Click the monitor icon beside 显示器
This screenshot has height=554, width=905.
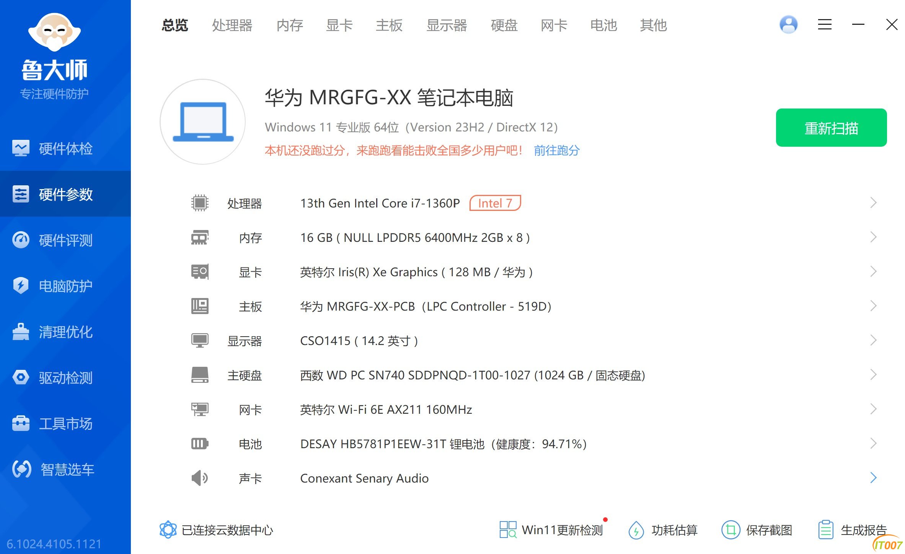200,340
